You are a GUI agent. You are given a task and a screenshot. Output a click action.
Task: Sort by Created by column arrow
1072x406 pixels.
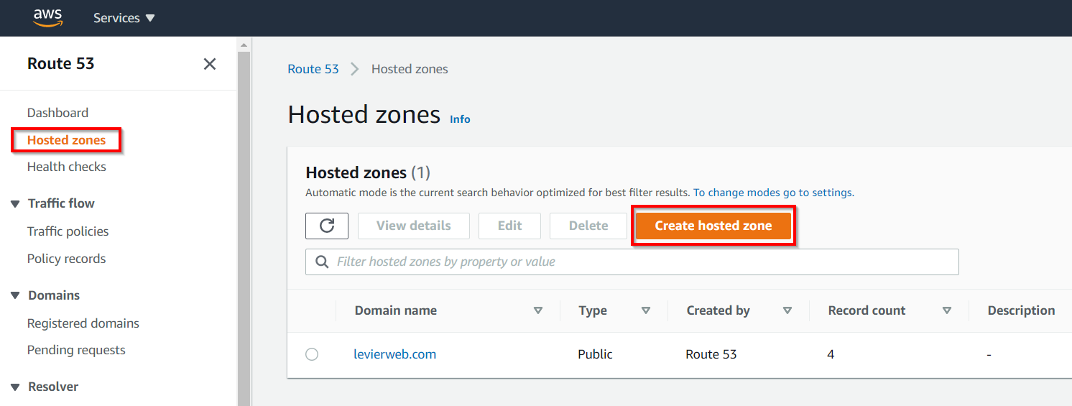point(787,311)
